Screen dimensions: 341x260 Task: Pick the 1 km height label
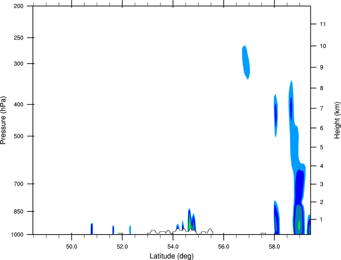pos(322,220)
